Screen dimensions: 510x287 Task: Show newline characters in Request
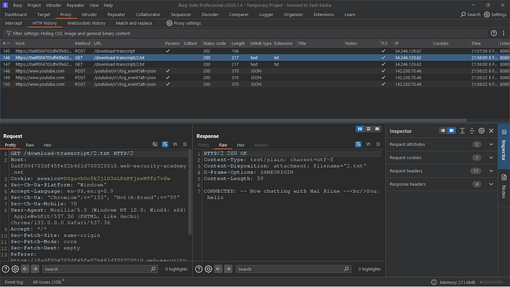[x=175, y=144]
